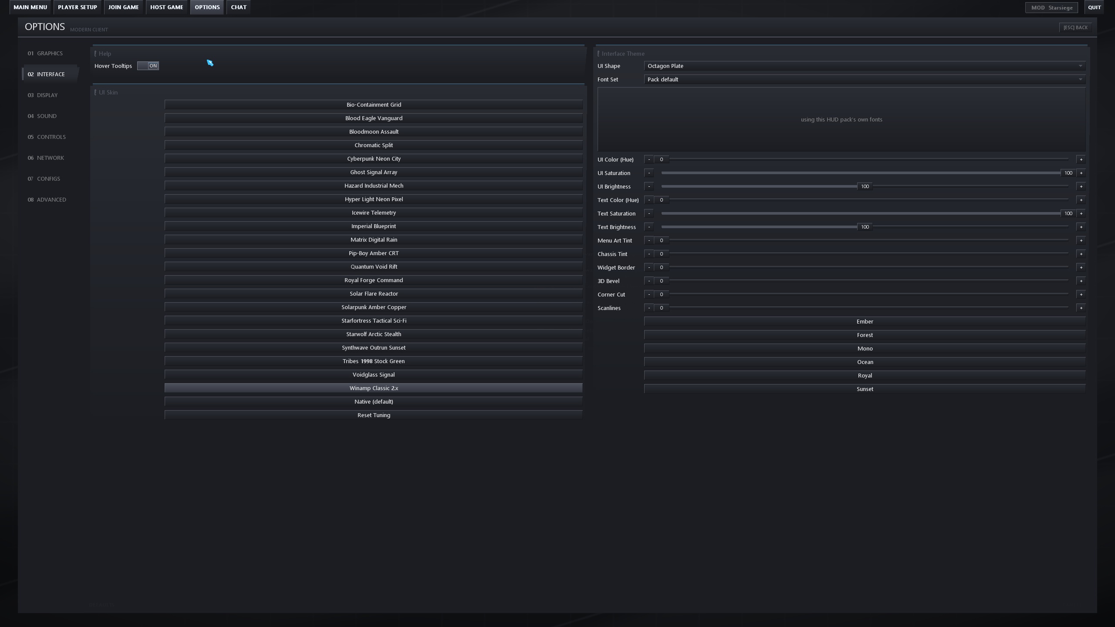This screenshot has width=1115, height=627.
Task: Apply the Matrix Digital Rain skin
Action: [374, 239]
